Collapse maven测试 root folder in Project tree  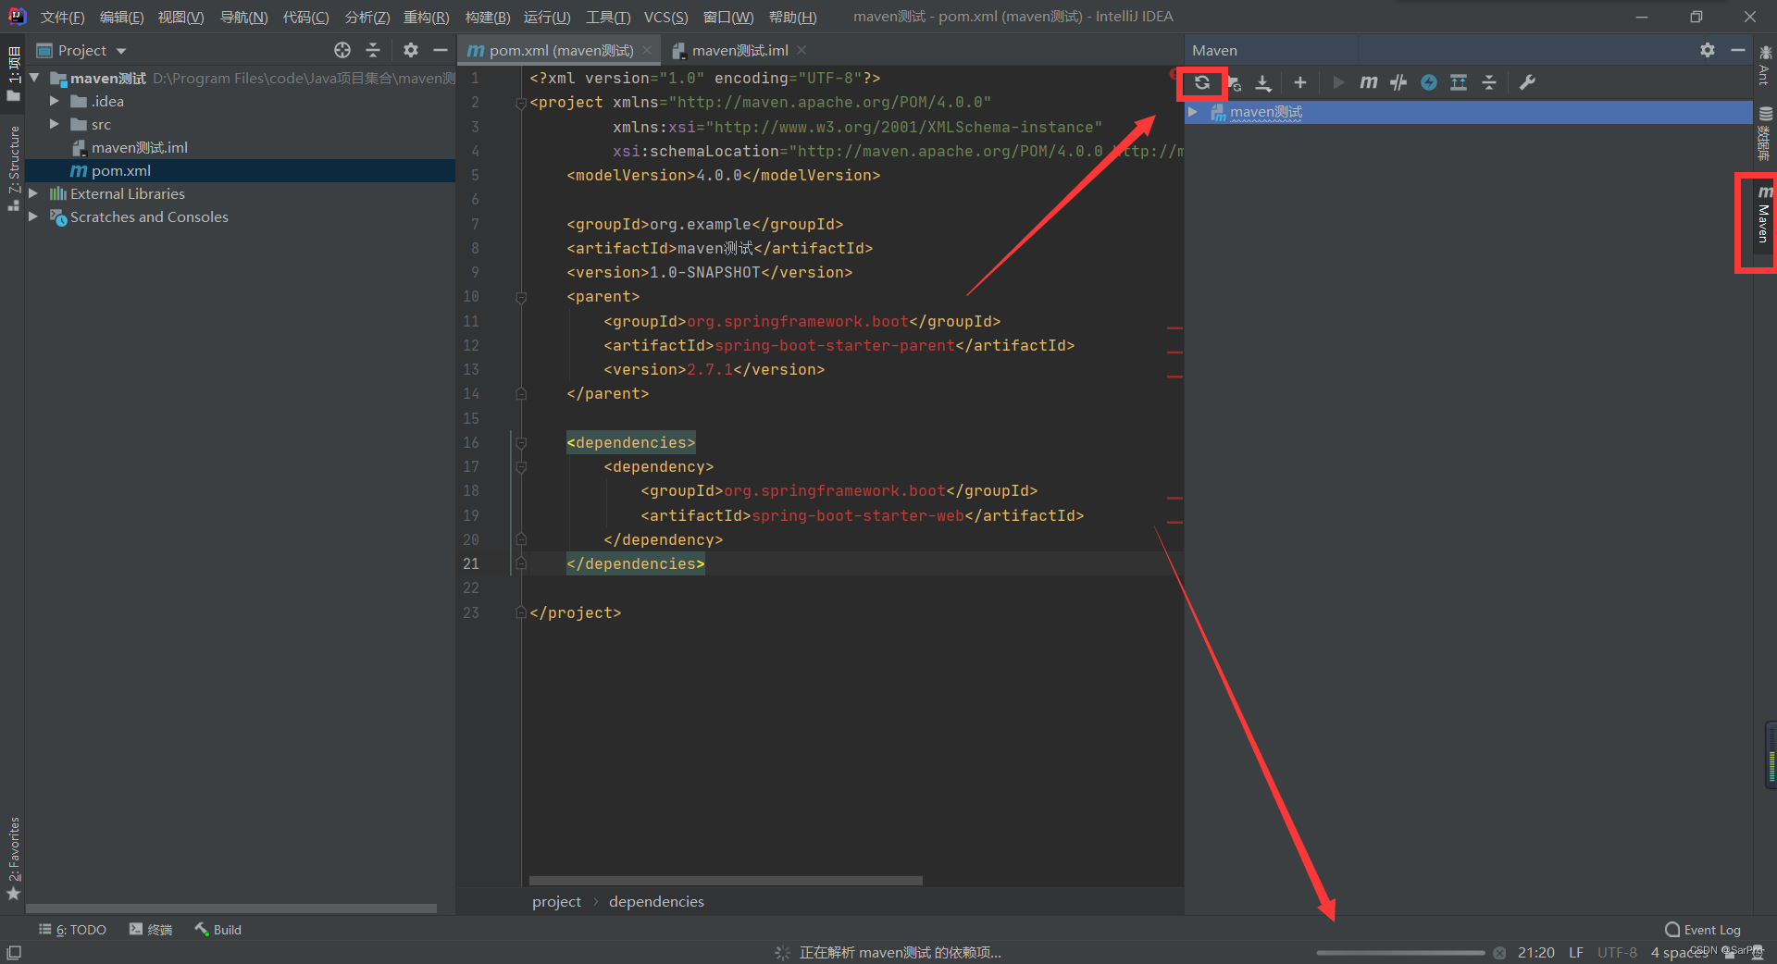point(34,78)
